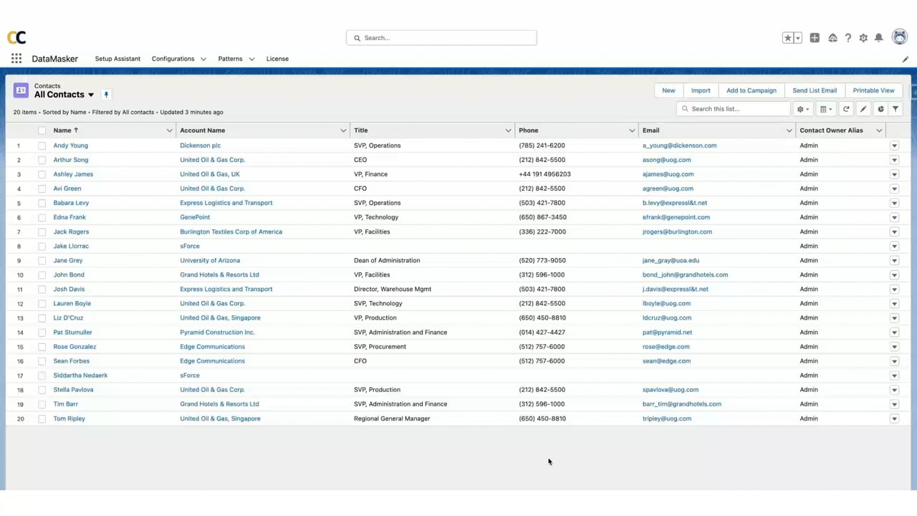
Task: Edit list inline with pencil button
Action: coord(863,109)
